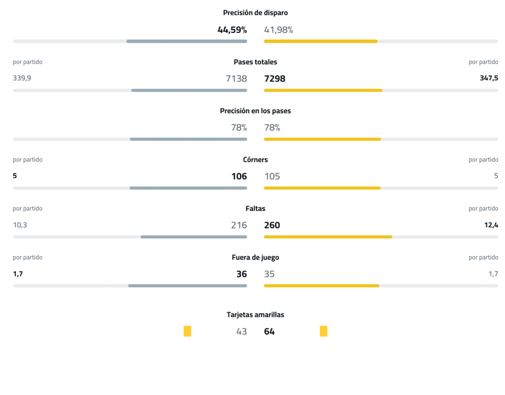Click the Tarjetas amarillas heading
The height and width of the screenshot is (395, 505).
coord(255,315)
